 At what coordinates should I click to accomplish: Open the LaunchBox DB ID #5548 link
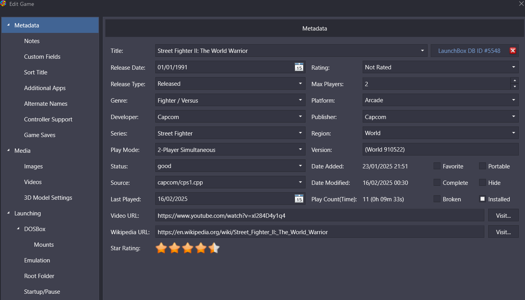[x=469, y=51]
